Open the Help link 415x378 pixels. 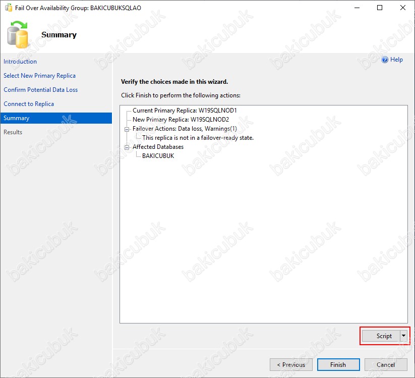point(396,60)
